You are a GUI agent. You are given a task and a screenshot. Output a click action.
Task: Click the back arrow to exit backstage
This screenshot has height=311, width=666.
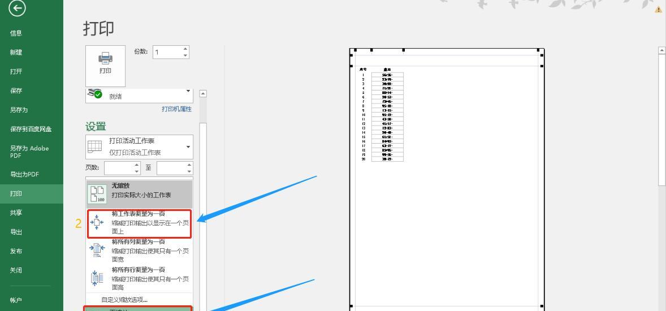coord(17,8)
